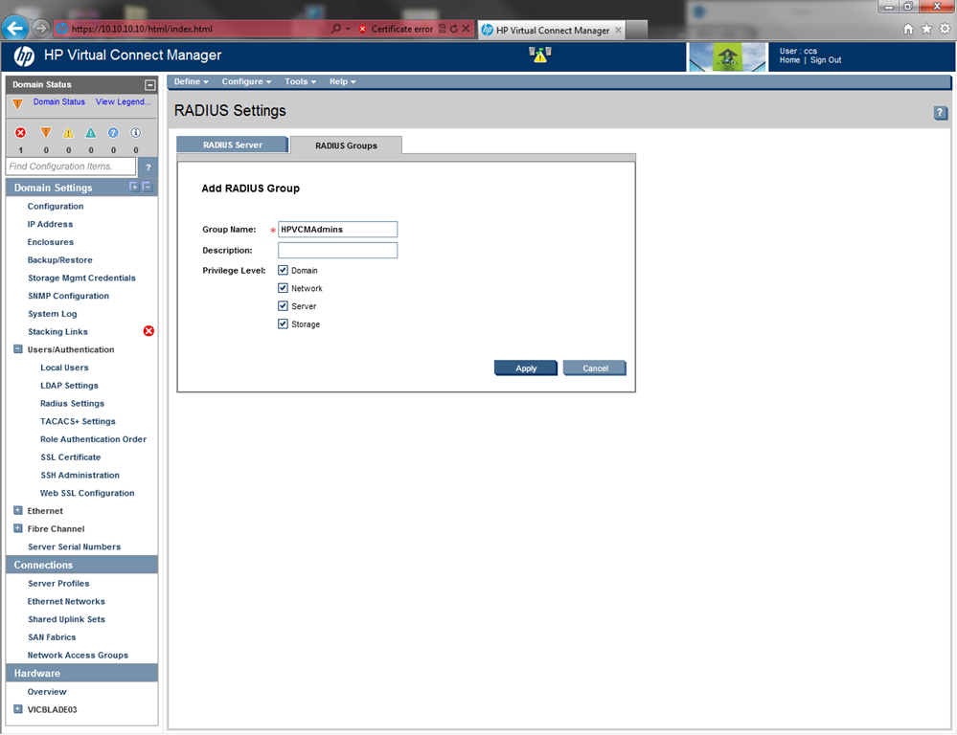Click the Domain Status link
Viewport: 957px width, 735px height.
[59, 101]
